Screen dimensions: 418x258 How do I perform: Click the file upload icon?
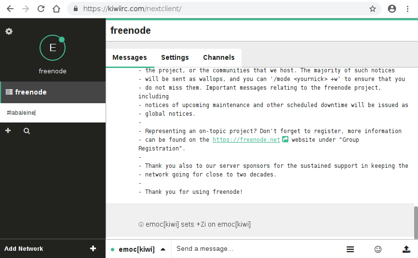tap(406, 249)
